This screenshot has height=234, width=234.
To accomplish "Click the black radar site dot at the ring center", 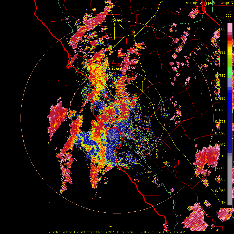I will [x=117, y=117].
